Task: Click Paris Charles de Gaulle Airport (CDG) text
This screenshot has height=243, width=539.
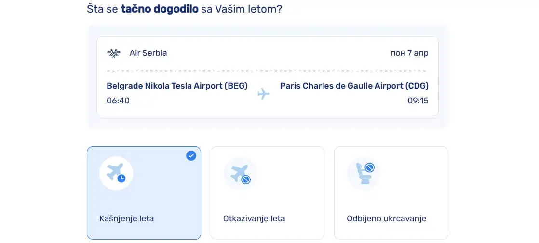Action: [x=354, y=86]
